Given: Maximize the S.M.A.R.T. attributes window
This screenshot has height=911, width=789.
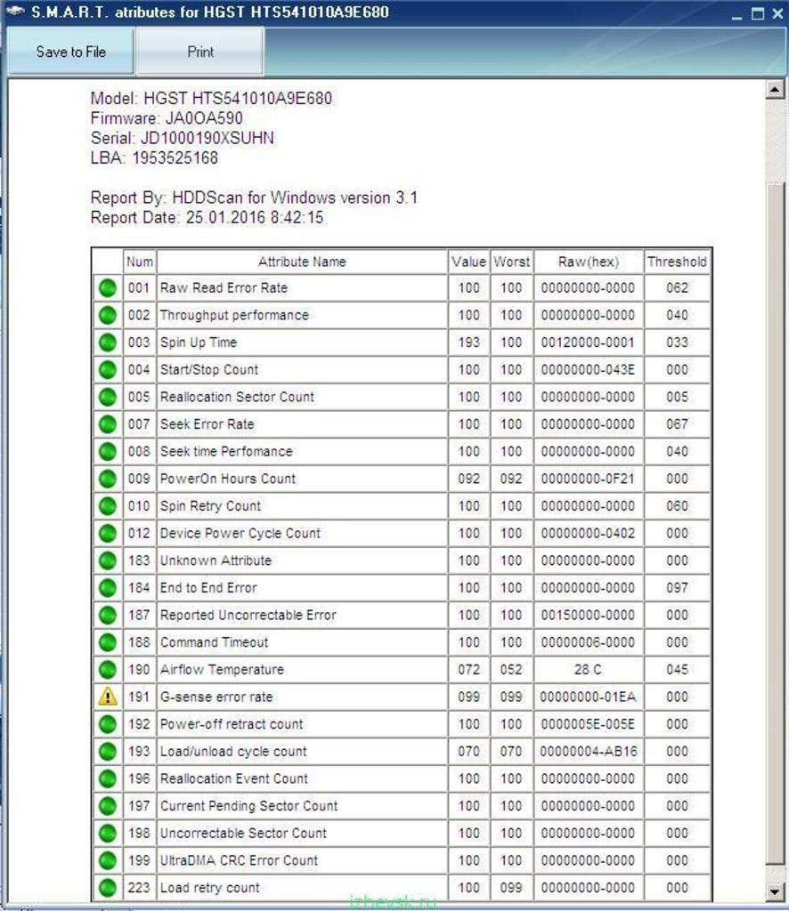Looking at the screenshot, I should point(758,13).
